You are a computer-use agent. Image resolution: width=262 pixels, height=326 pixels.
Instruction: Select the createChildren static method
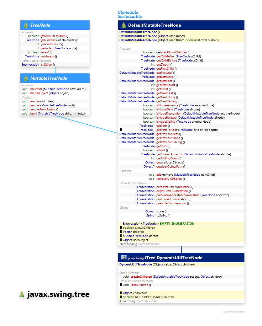pyautogui.click(x=141, y=277)
